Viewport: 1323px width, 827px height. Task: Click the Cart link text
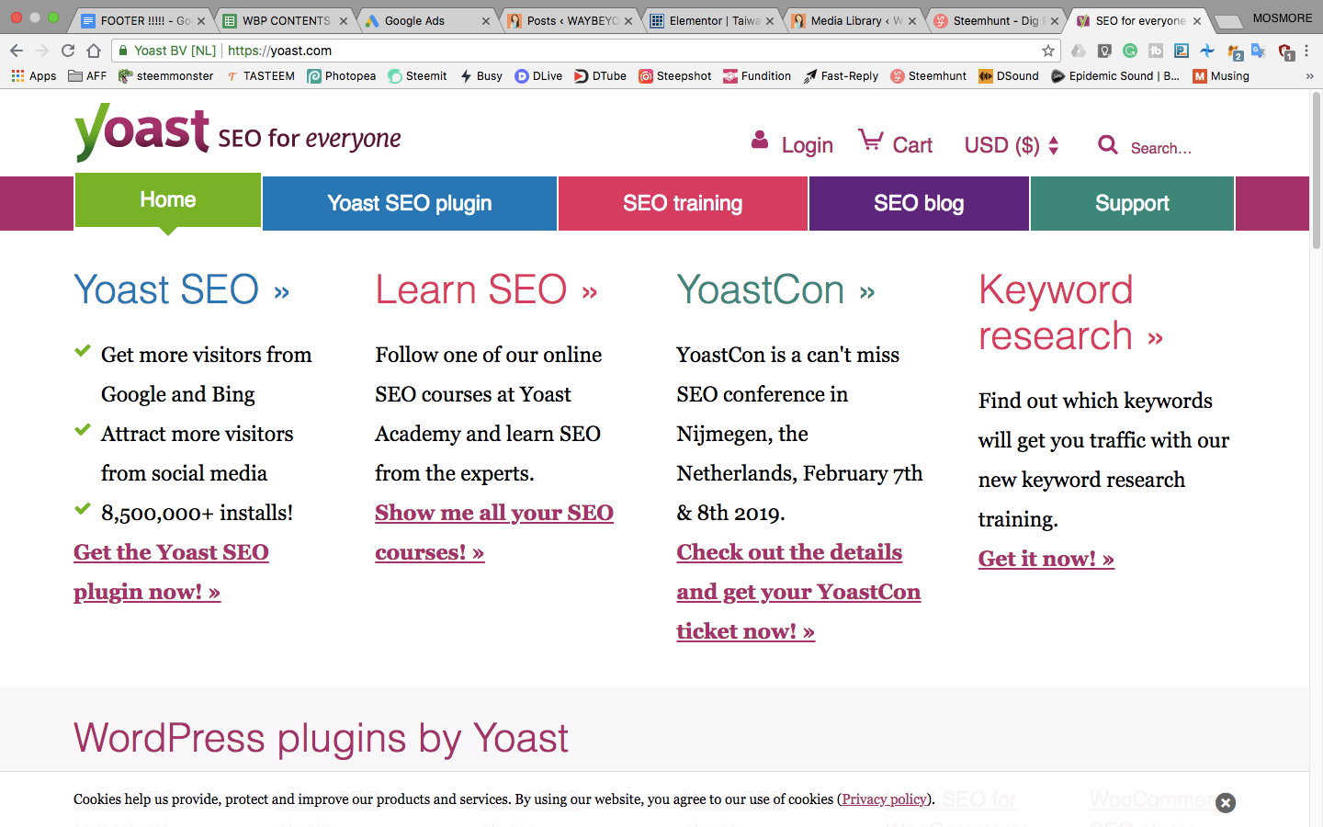tap(912, 145)
